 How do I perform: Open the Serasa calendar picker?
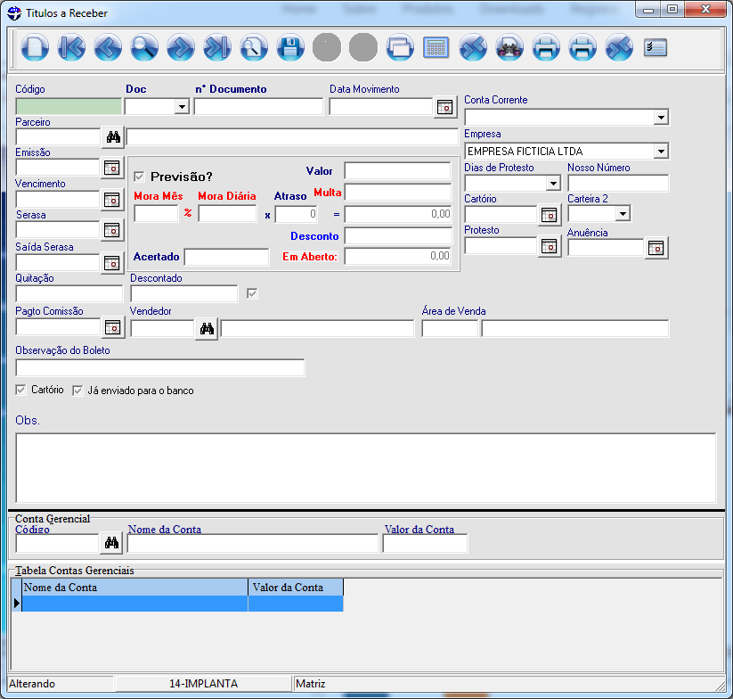click(x=111, y=230)
